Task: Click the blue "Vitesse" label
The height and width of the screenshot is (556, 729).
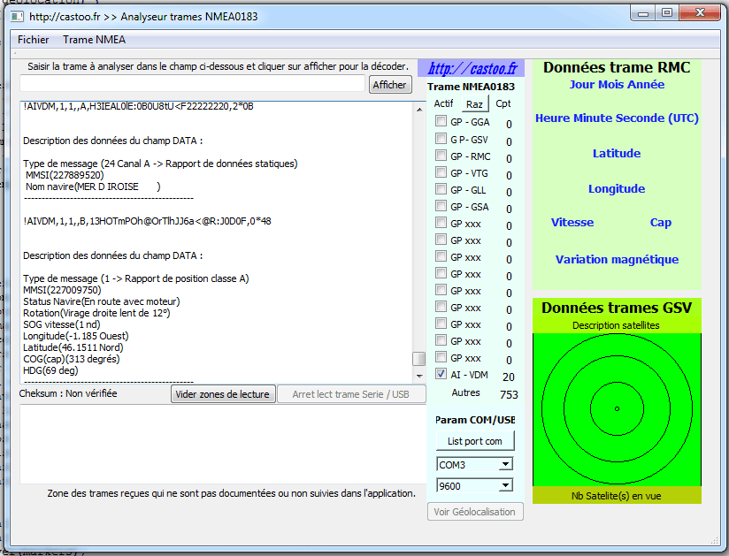Action: [x=572, y=223]
